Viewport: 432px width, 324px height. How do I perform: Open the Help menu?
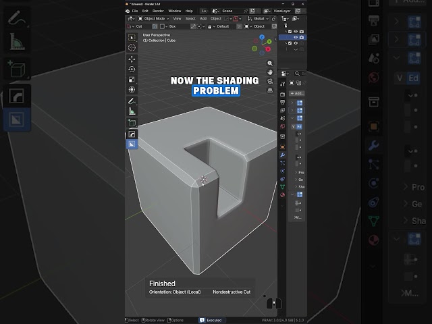point(189,11)
